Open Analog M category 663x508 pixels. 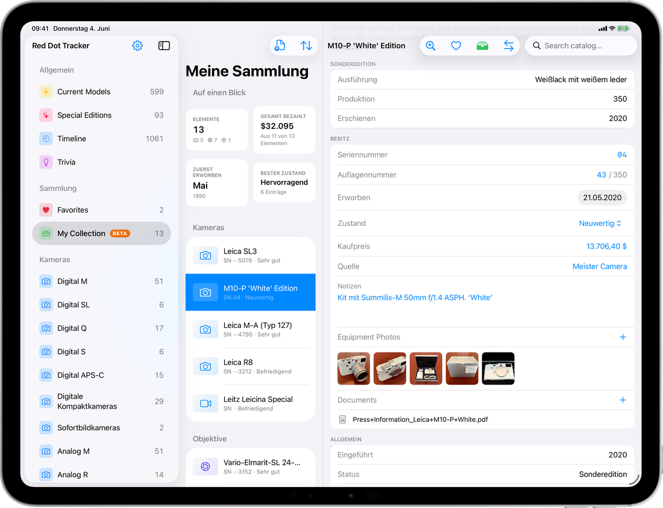[101, 451]
